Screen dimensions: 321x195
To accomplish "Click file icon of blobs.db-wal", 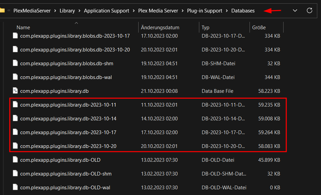I will point(15,77).
